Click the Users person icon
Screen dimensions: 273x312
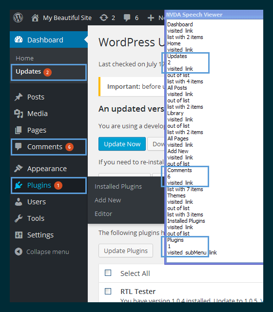[19, 202]
